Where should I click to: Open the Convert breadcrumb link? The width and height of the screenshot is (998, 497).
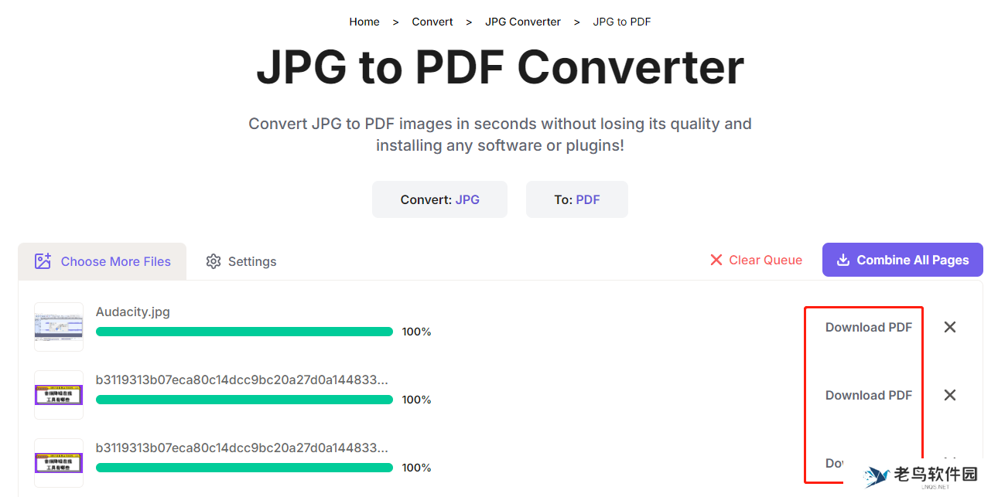tap(432, 22)
